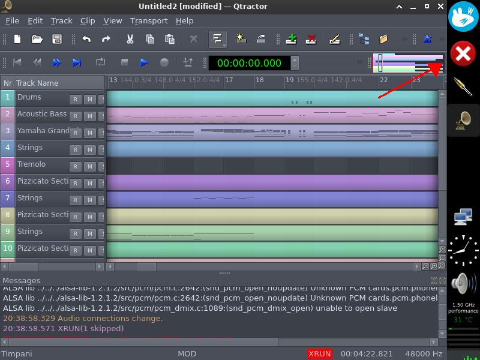Jump to session start with the rewind button
Viewport: 480px width, 360px height.
(18, 62)
